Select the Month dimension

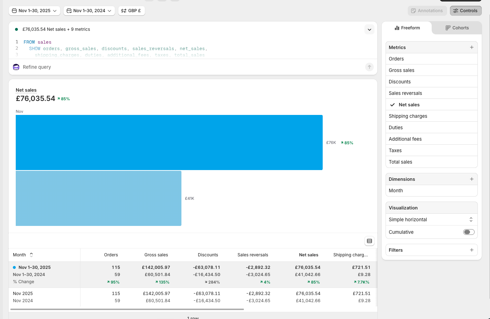pyautogui.click(x=432, y=190)
